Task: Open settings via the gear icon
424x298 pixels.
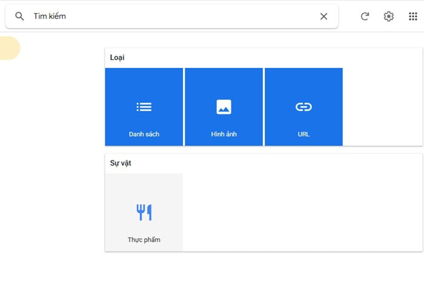Action: (x=389, y=16)
